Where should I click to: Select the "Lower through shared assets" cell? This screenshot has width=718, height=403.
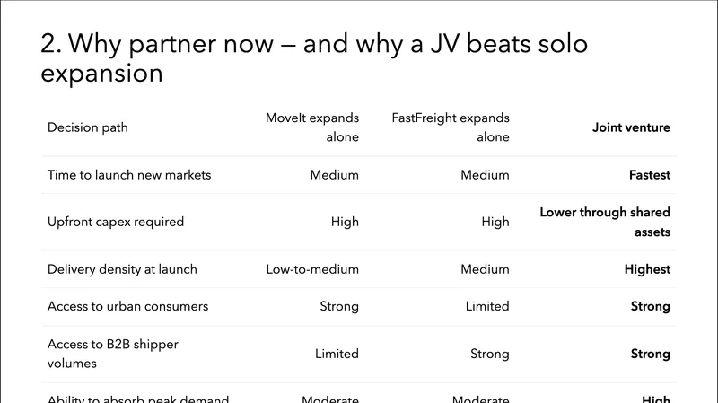pos(605,222)
